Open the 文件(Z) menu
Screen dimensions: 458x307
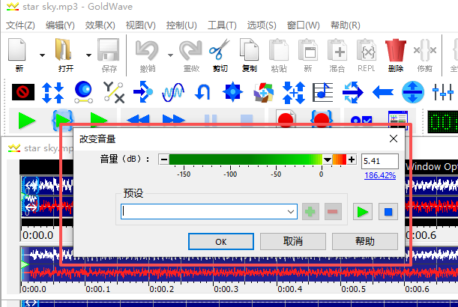click(20, 25)
